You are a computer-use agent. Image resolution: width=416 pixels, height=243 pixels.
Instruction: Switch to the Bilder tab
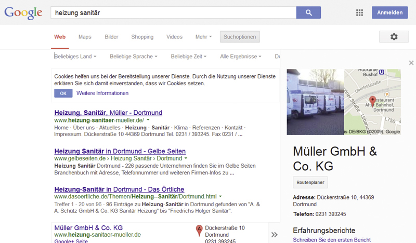111,37
